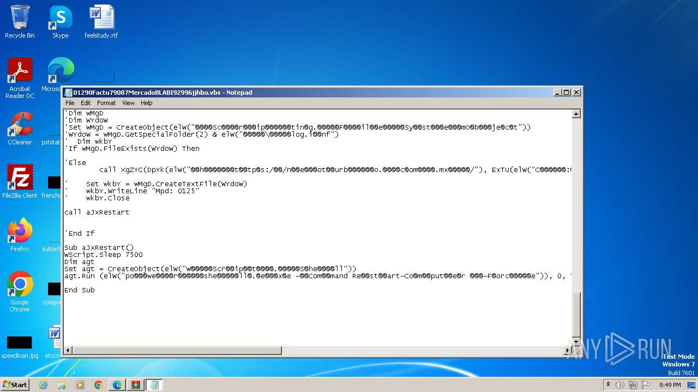Screen dimensions: 698x392
Task: Click the "'Dim wMgD" line
Action: pyautogui.click(x=84, y=113)
